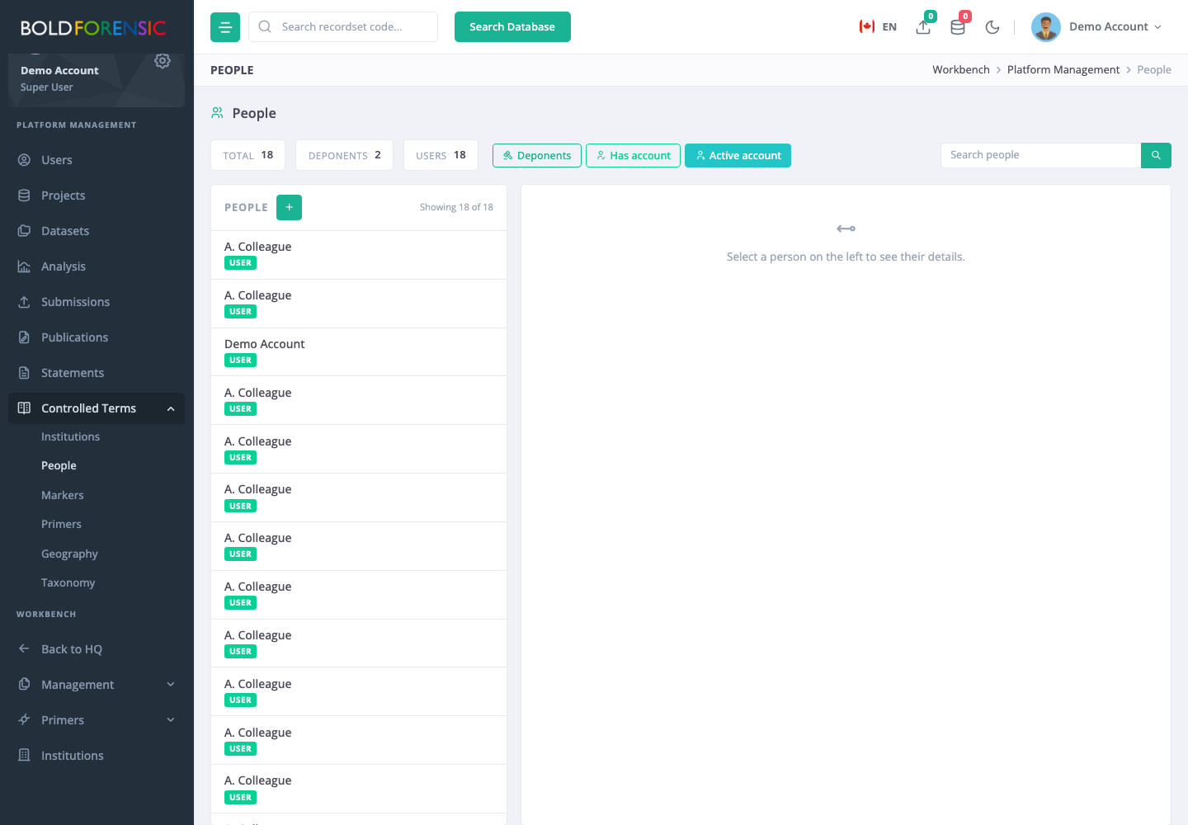Toggle the Deponents filter

point(537,155)
